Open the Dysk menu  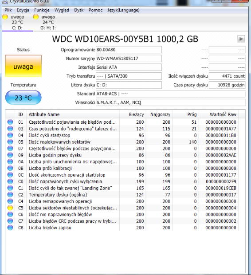[79, 10]
